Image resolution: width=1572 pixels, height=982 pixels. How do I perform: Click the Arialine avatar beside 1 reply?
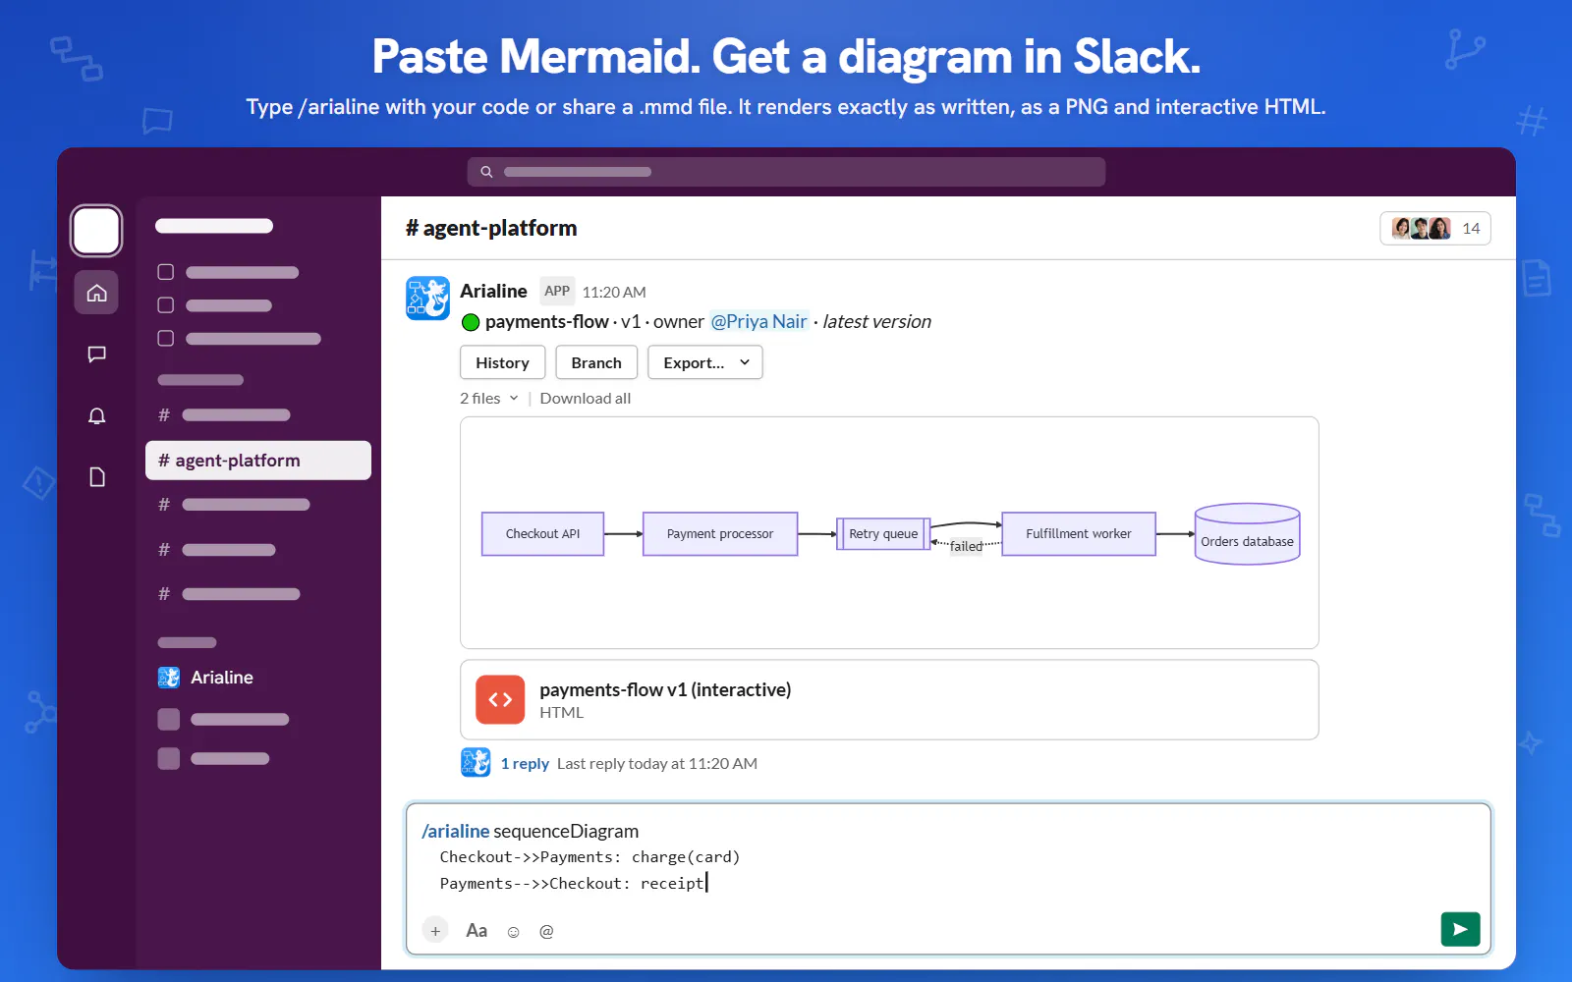pyautogui.click(x=476, y=762)
